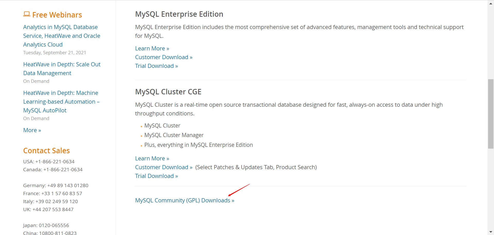Open the MySQL AutoPilot machine learning webinar

coord(61,101)
